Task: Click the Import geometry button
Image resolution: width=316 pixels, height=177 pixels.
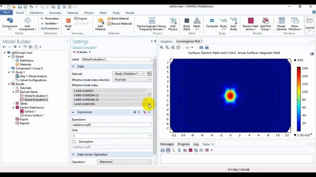Action: coord(80,19)
